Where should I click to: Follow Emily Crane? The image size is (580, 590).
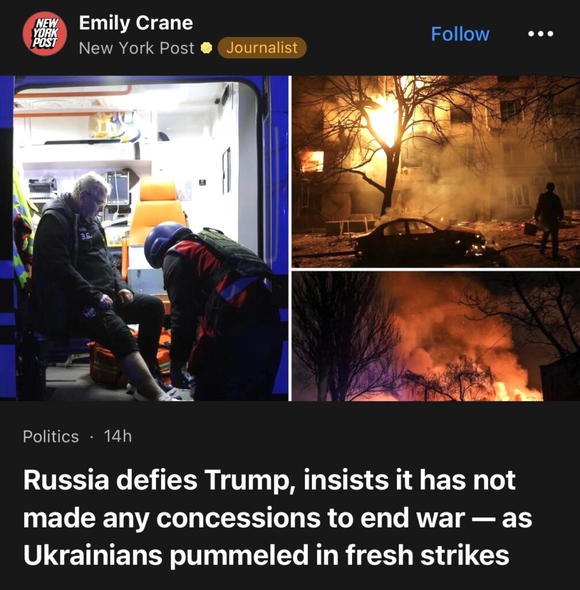click(x=460, y=34)
